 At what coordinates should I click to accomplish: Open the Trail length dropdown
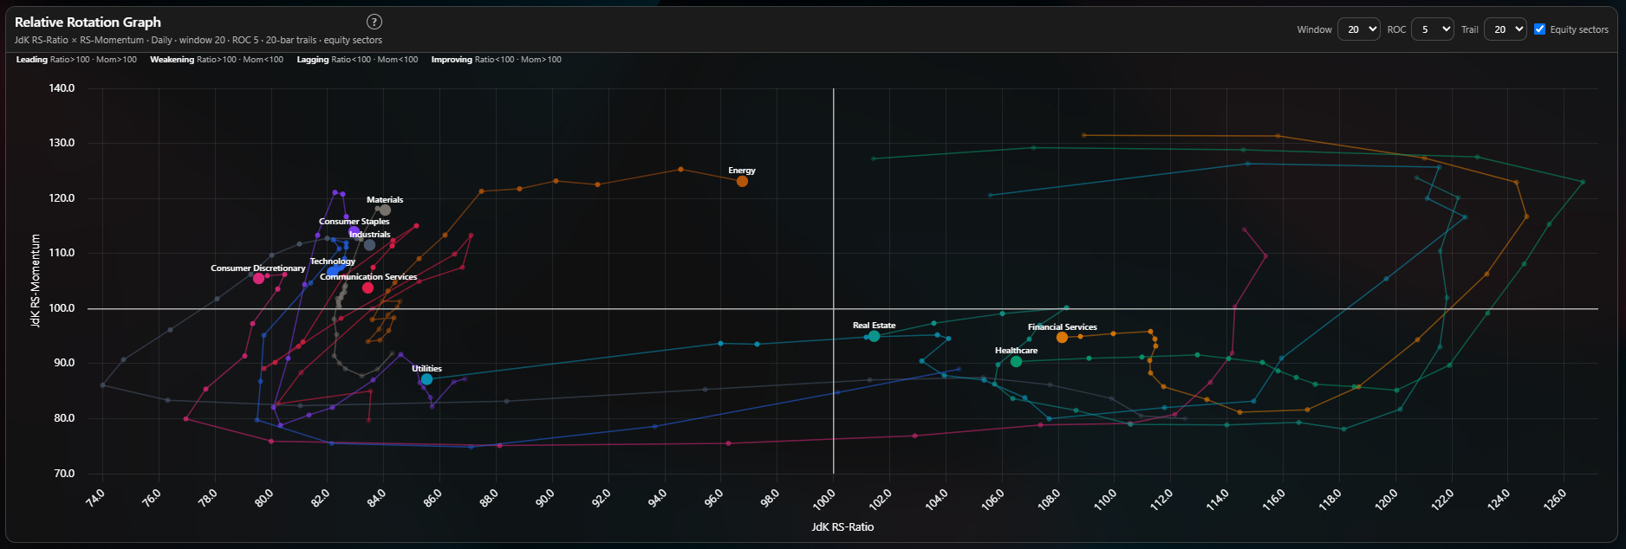coord(1505,29)
